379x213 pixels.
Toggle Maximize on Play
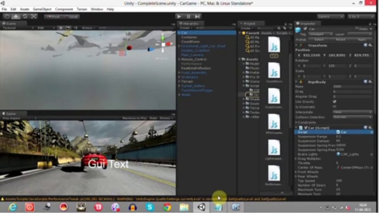click(x=135, y=118)
